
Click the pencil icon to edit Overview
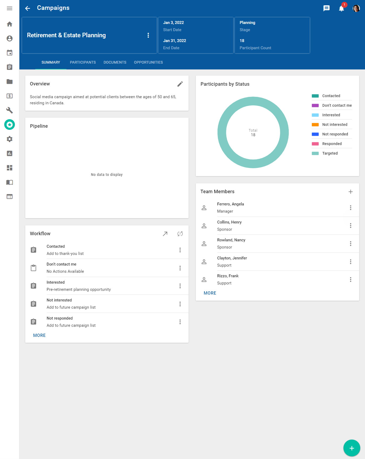point(180,84)
